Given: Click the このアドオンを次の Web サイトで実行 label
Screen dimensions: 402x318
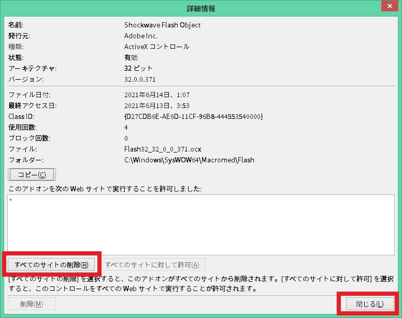Looking at the screenshot, I should point(105,189).
